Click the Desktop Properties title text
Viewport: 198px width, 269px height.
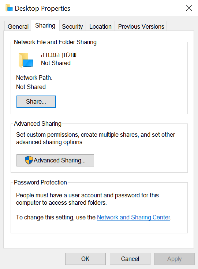42,8
